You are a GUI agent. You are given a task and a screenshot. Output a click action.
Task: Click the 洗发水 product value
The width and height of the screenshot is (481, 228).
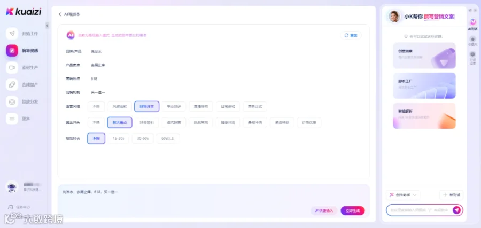96,51
